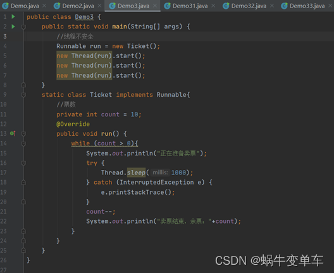334x273 pixels.
Task: Switch to the Demo31.java tab
Action: [x=190, y=6]
